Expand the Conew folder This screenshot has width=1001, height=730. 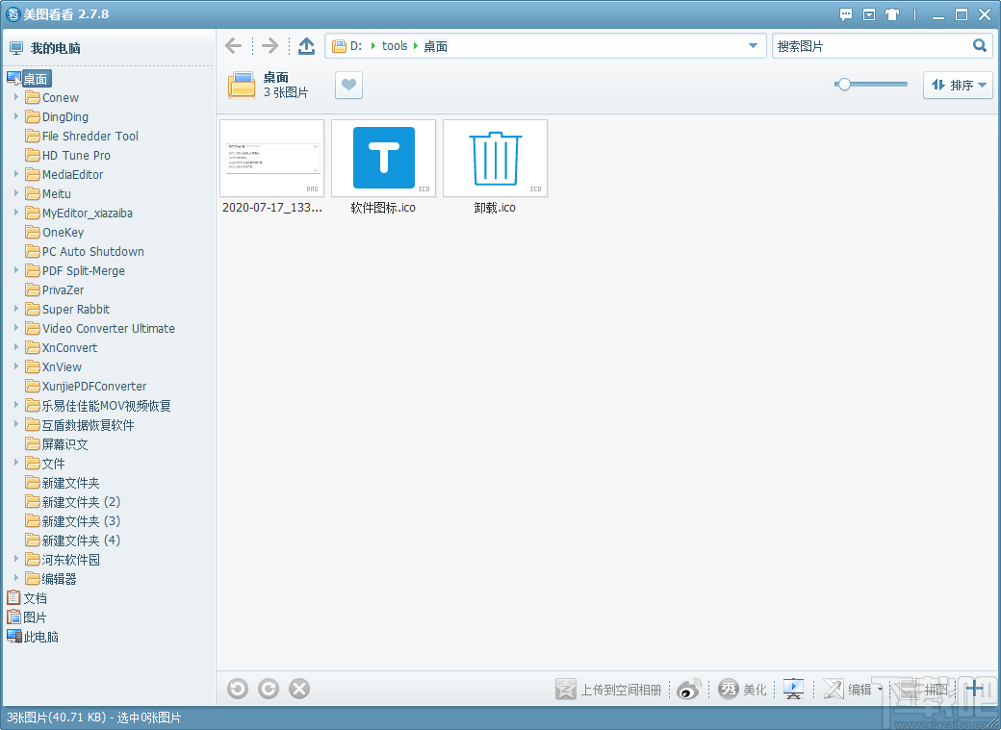[x=16, y=97]
